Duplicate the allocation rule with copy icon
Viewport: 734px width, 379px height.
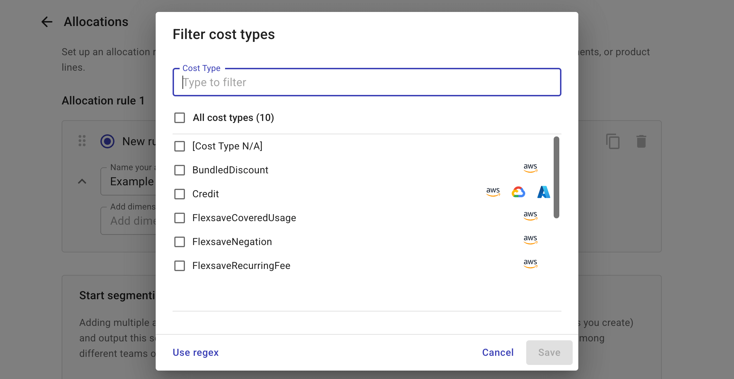(x=613, y=141)
